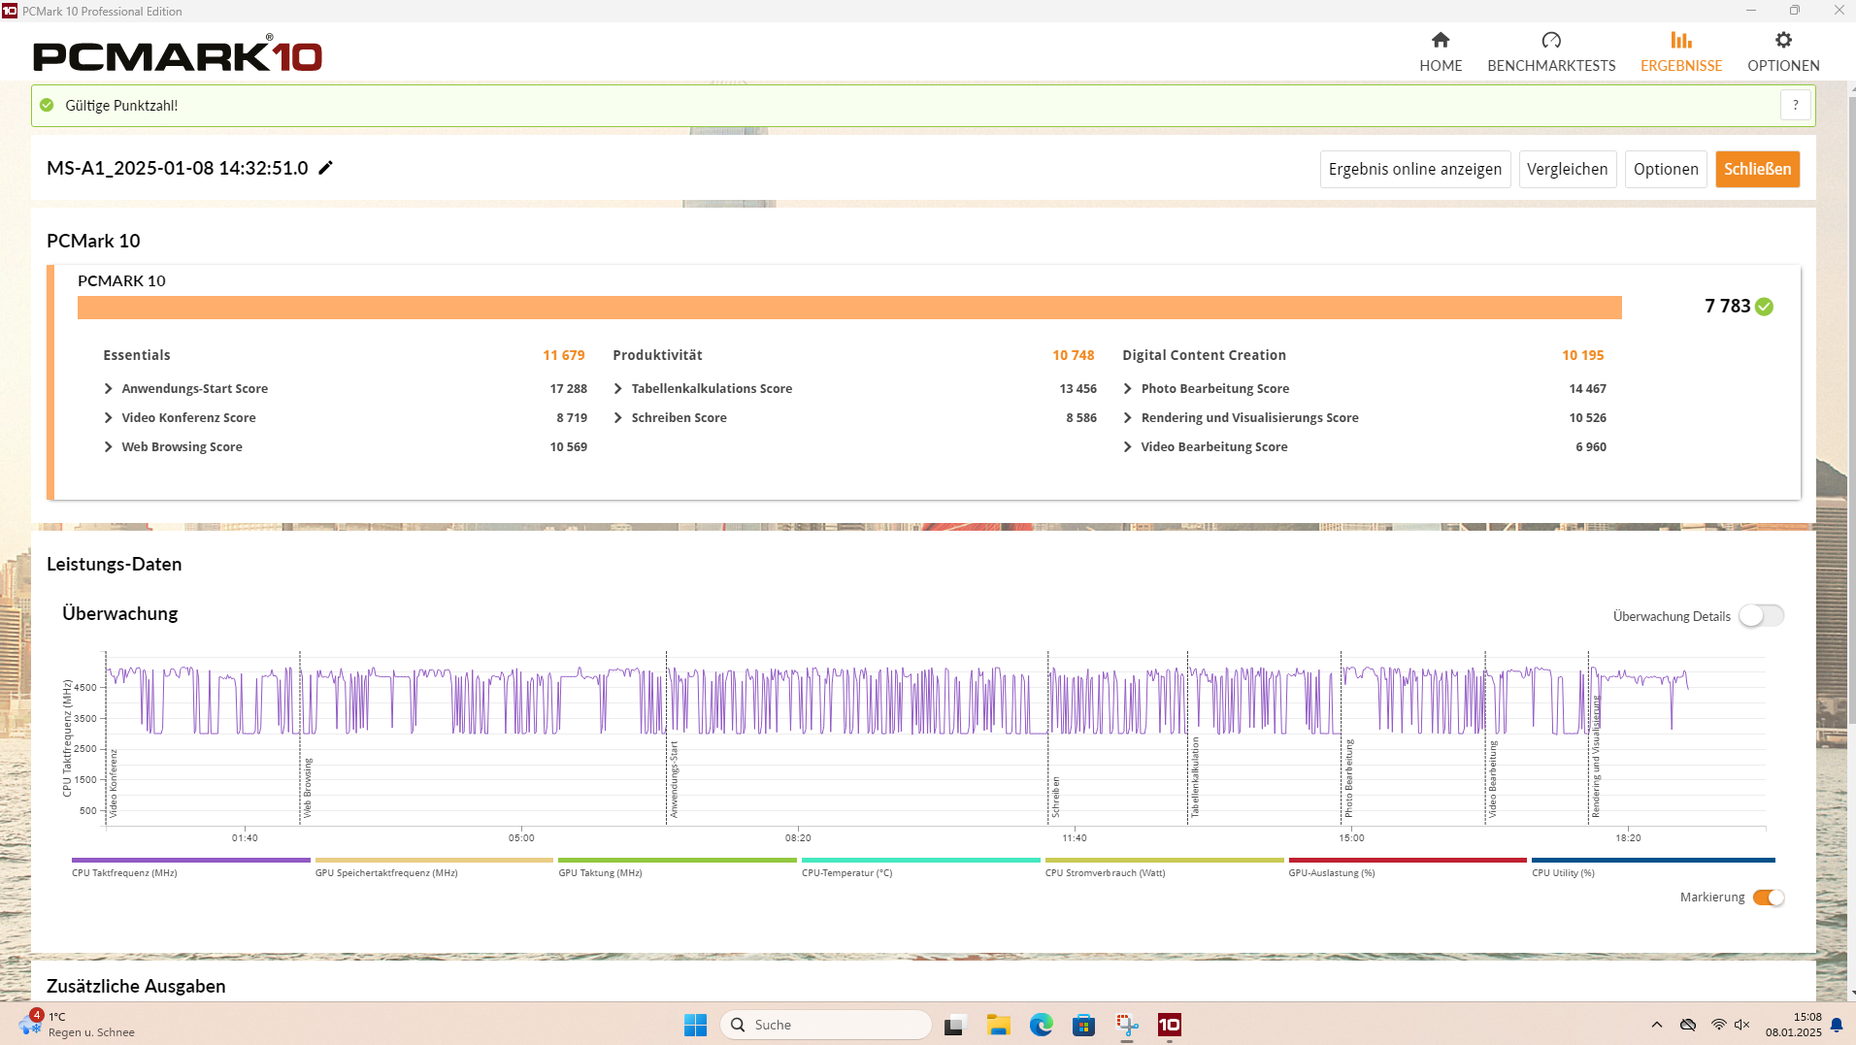The image size is (1856, 1045).
Task: Open Task View in taskbar
Action: (x=955, y=1025)
